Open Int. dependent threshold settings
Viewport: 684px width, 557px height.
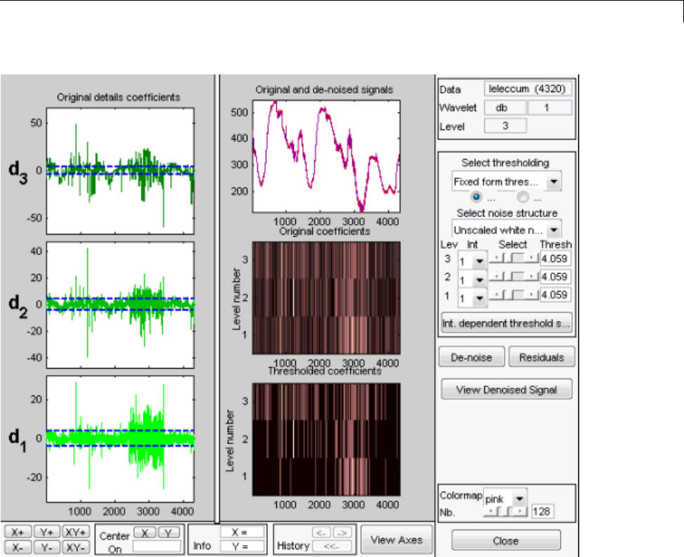(x=506, y=323)
